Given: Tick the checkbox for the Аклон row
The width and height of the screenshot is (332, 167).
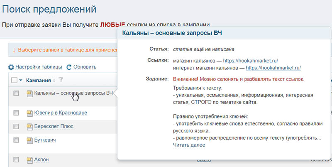Looking at the screenshot, I should click(16, 160).
